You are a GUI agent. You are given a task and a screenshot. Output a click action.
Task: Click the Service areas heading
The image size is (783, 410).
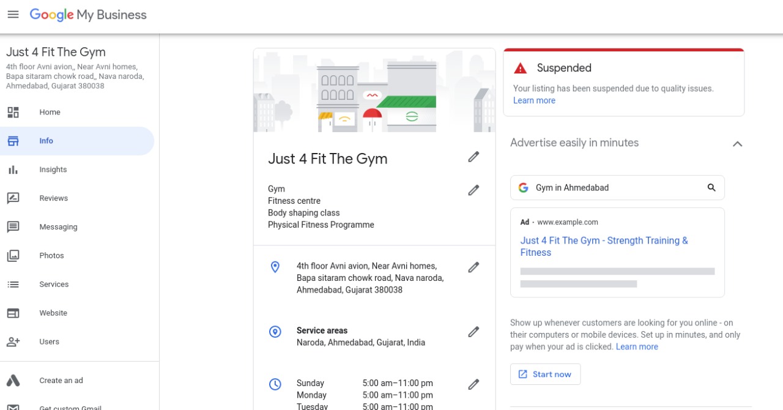pyautogui.click(x=322, y=330)
